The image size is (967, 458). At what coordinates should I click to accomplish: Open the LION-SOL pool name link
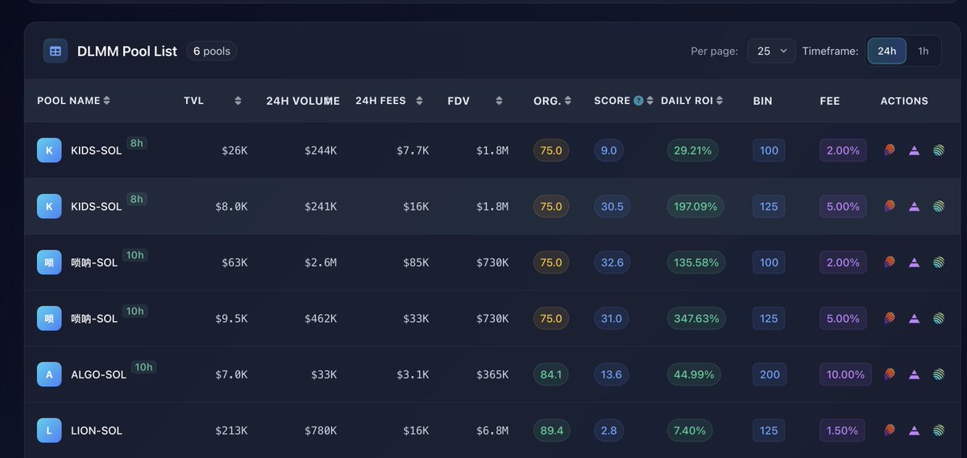97,431
